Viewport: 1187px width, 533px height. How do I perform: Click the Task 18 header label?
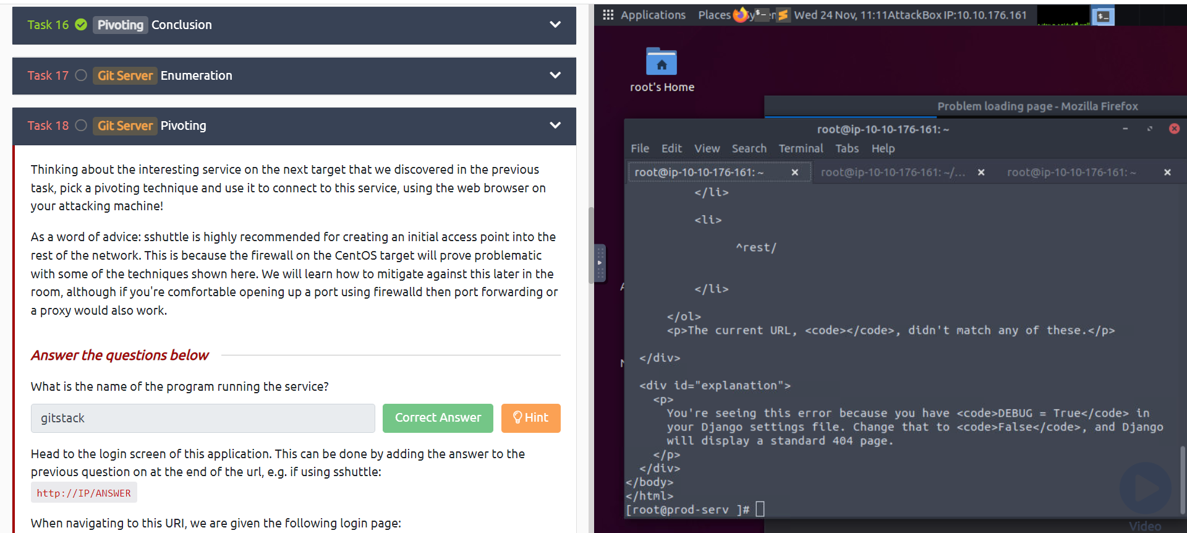click(48, 126)
